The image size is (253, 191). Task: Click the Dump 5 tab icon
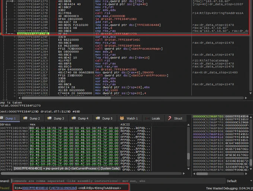tap(98, 118)
